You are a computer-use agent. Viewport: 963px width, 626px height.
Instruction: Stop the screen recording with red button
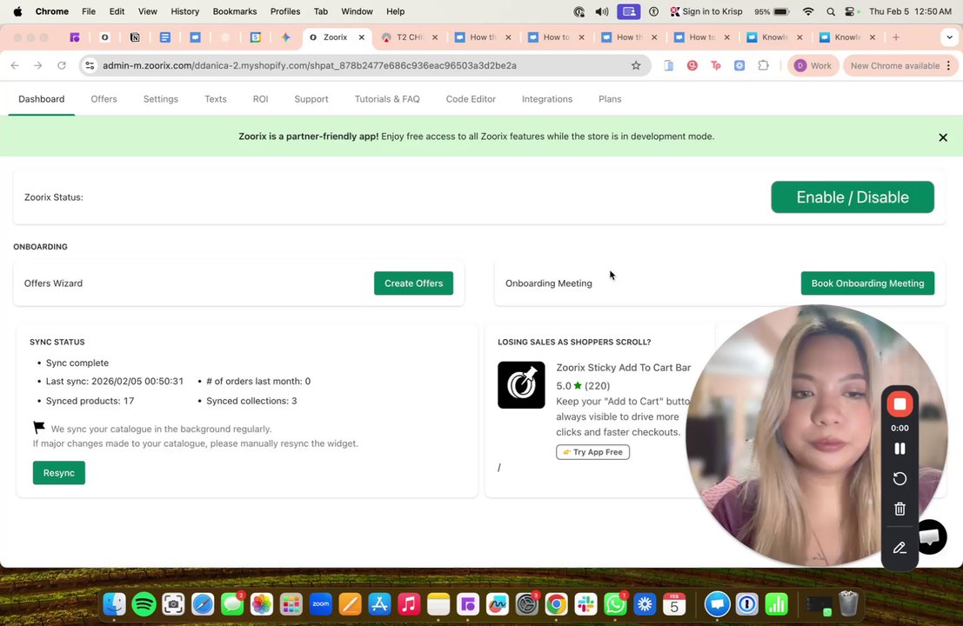(x=899, y=403)
